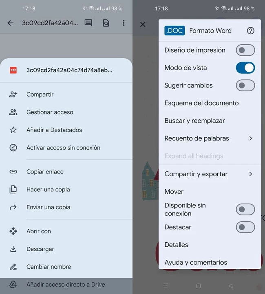Tap the Descargar download icon
Viewport: 265px width, 294px height.
(x=13, y=249)
